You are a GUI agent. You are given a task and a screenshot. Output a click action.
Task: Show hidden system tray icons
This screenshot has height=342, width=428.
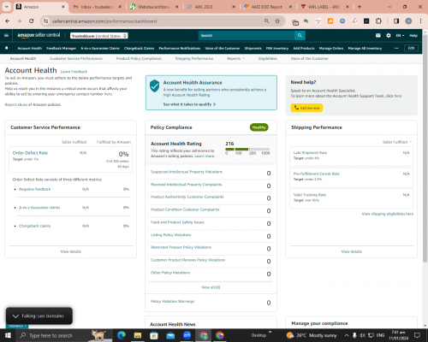347,335
